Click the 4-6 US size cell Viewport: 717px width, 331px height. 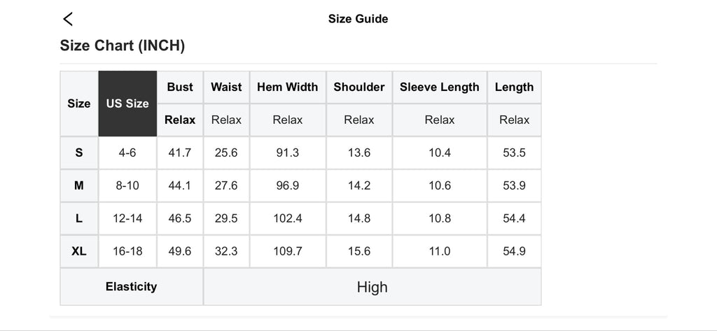pos(127,153)
